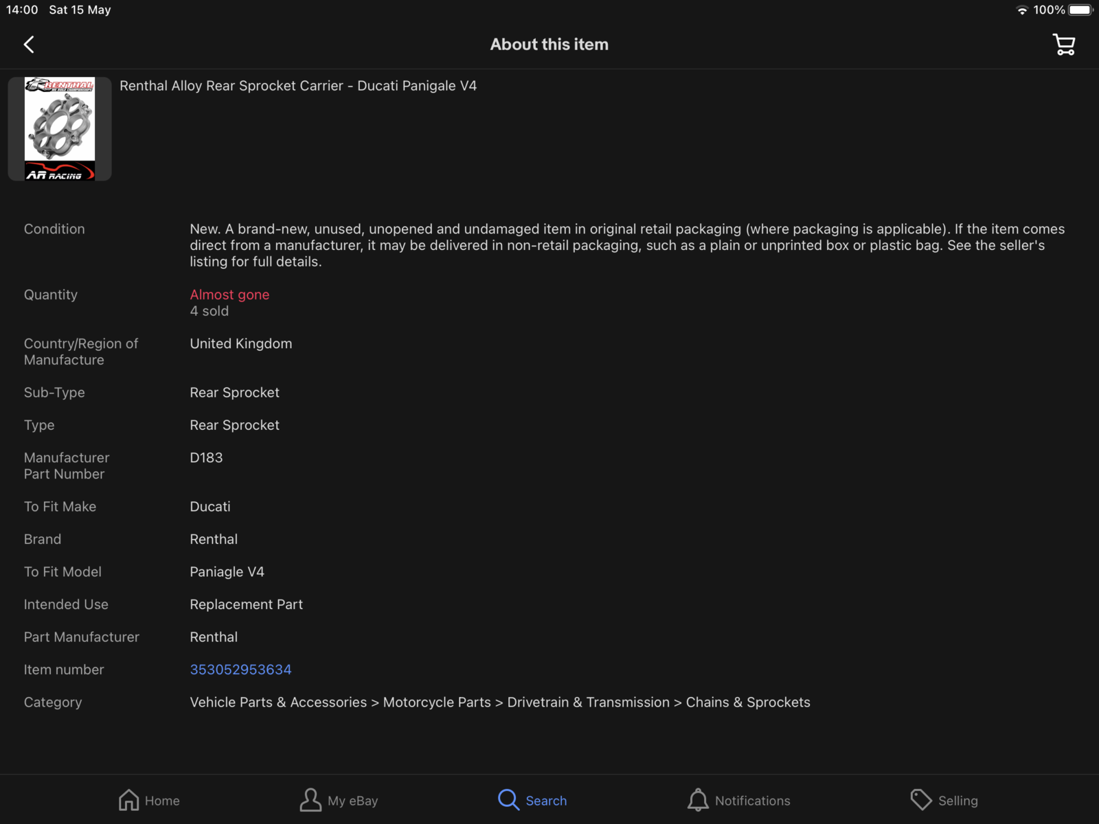Open the shopping cart icon
This screenshot has width=1099, height=824.
click(x=1064, y=45)
